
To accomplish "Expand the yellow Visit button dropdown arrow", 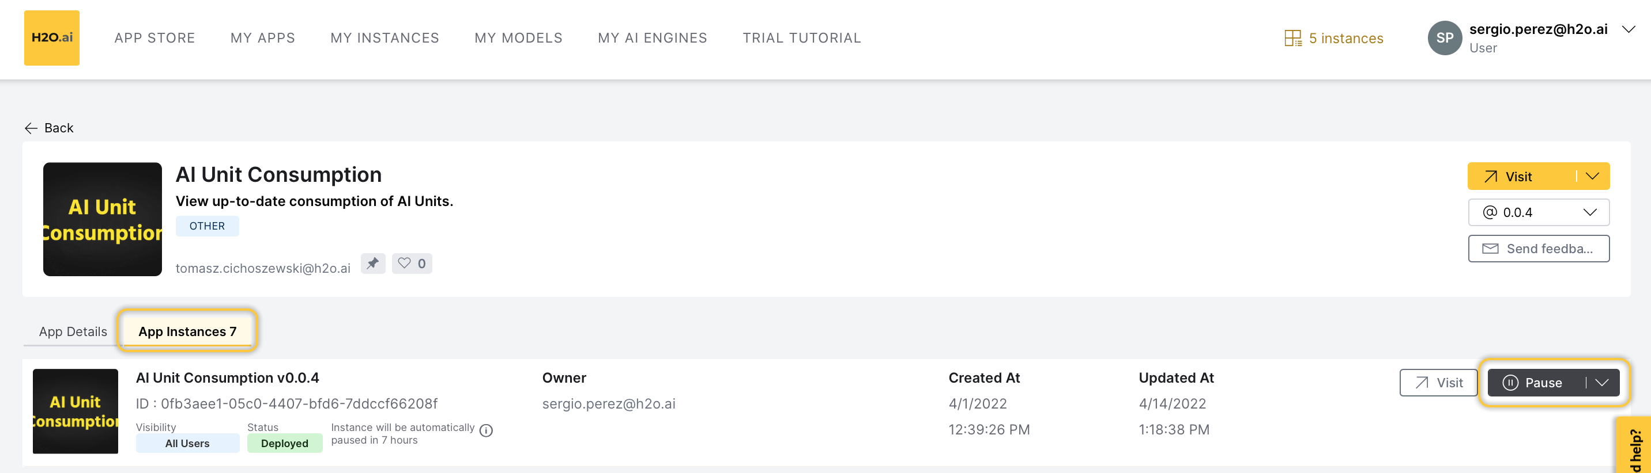I will 1592,176.
